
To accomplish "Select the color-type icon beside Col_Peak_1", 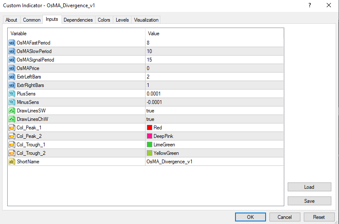I will (x=12, y=128).
